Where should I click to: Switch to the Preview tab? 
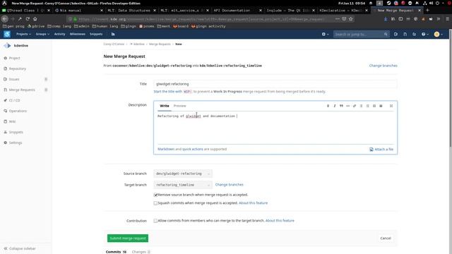pyautogui.click(x=179, y=106)
